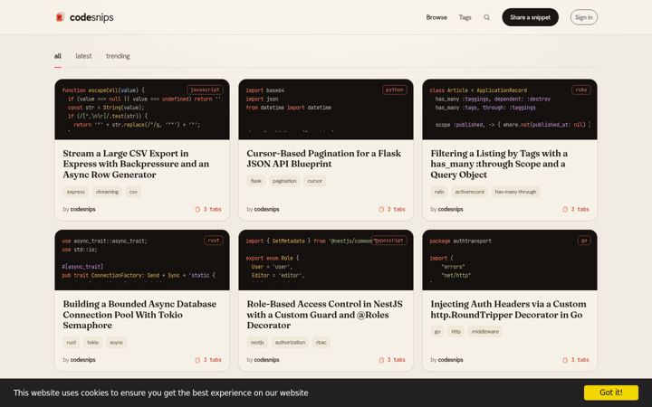Image resolution: width=652 pixels, height=407 pixels.
Task: Click the 'tokio' tag chip
Action: 92,343
